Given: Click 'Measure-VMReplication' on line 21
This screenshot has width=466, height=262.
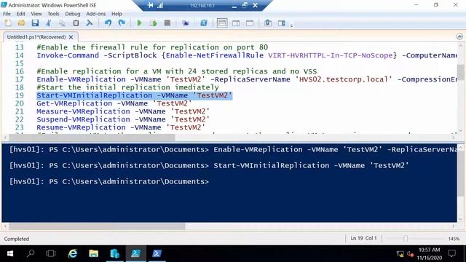Looking at the screenshot, I should click(x=83, y=111).
